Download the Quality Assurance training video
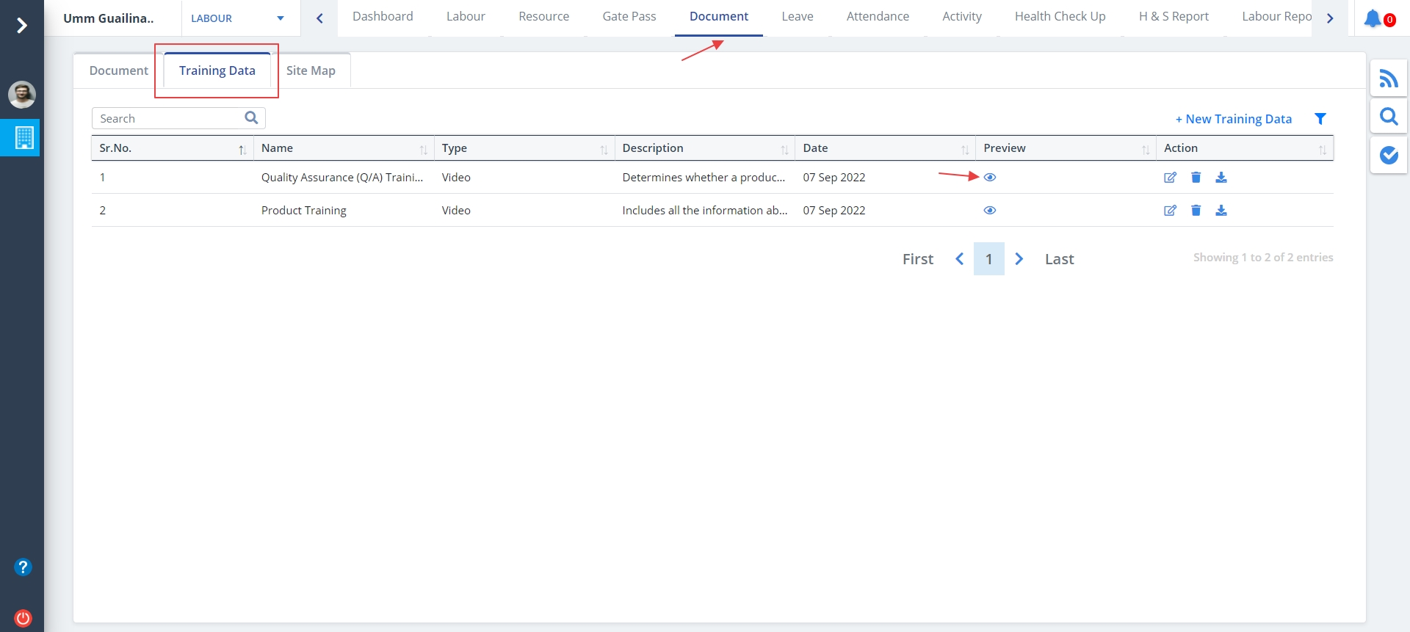This screenshot has width=1410, height=632. point(1221,178)
